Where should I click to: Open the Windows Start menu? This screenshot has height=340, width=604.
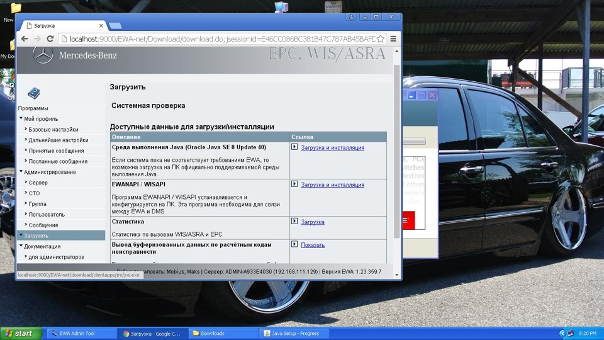[x=21, y=334]
